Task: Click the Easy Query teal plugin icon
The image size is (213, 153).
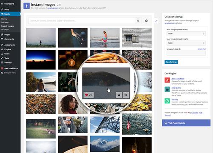Action: 167,89
